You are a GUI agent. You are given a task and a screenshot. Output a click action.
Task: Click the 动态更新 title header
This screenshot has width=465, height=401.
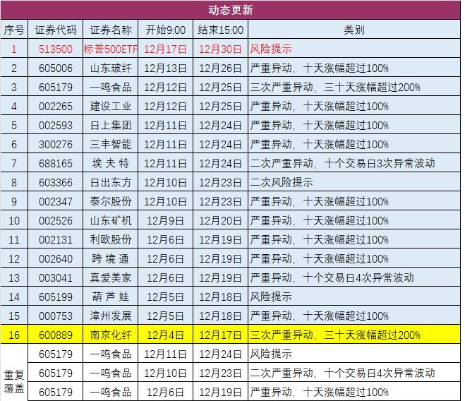tap(231, 10)
